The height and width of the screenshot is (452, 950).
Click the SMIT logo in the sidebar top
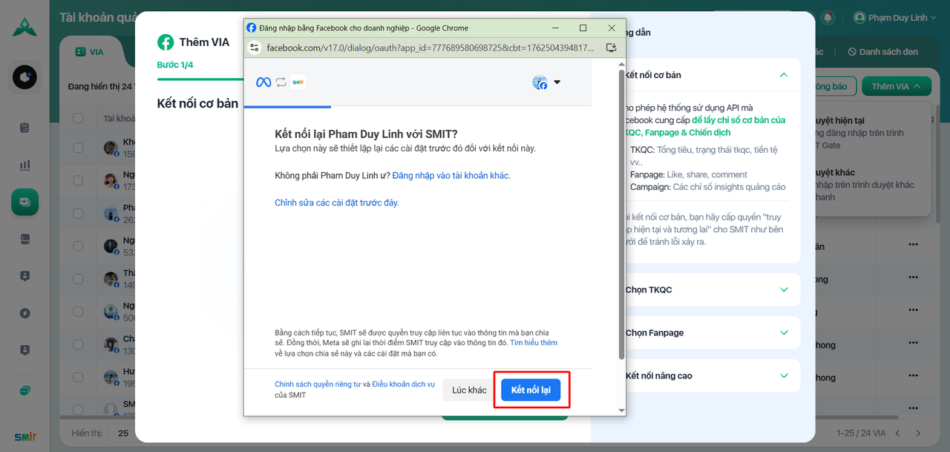pos(24,26)
